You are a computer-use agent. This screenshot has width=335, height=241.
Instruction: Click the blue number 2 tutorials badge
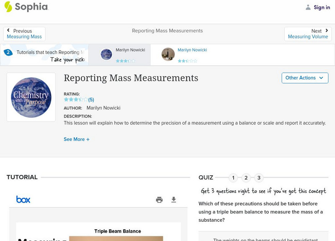tap(8, 52)
